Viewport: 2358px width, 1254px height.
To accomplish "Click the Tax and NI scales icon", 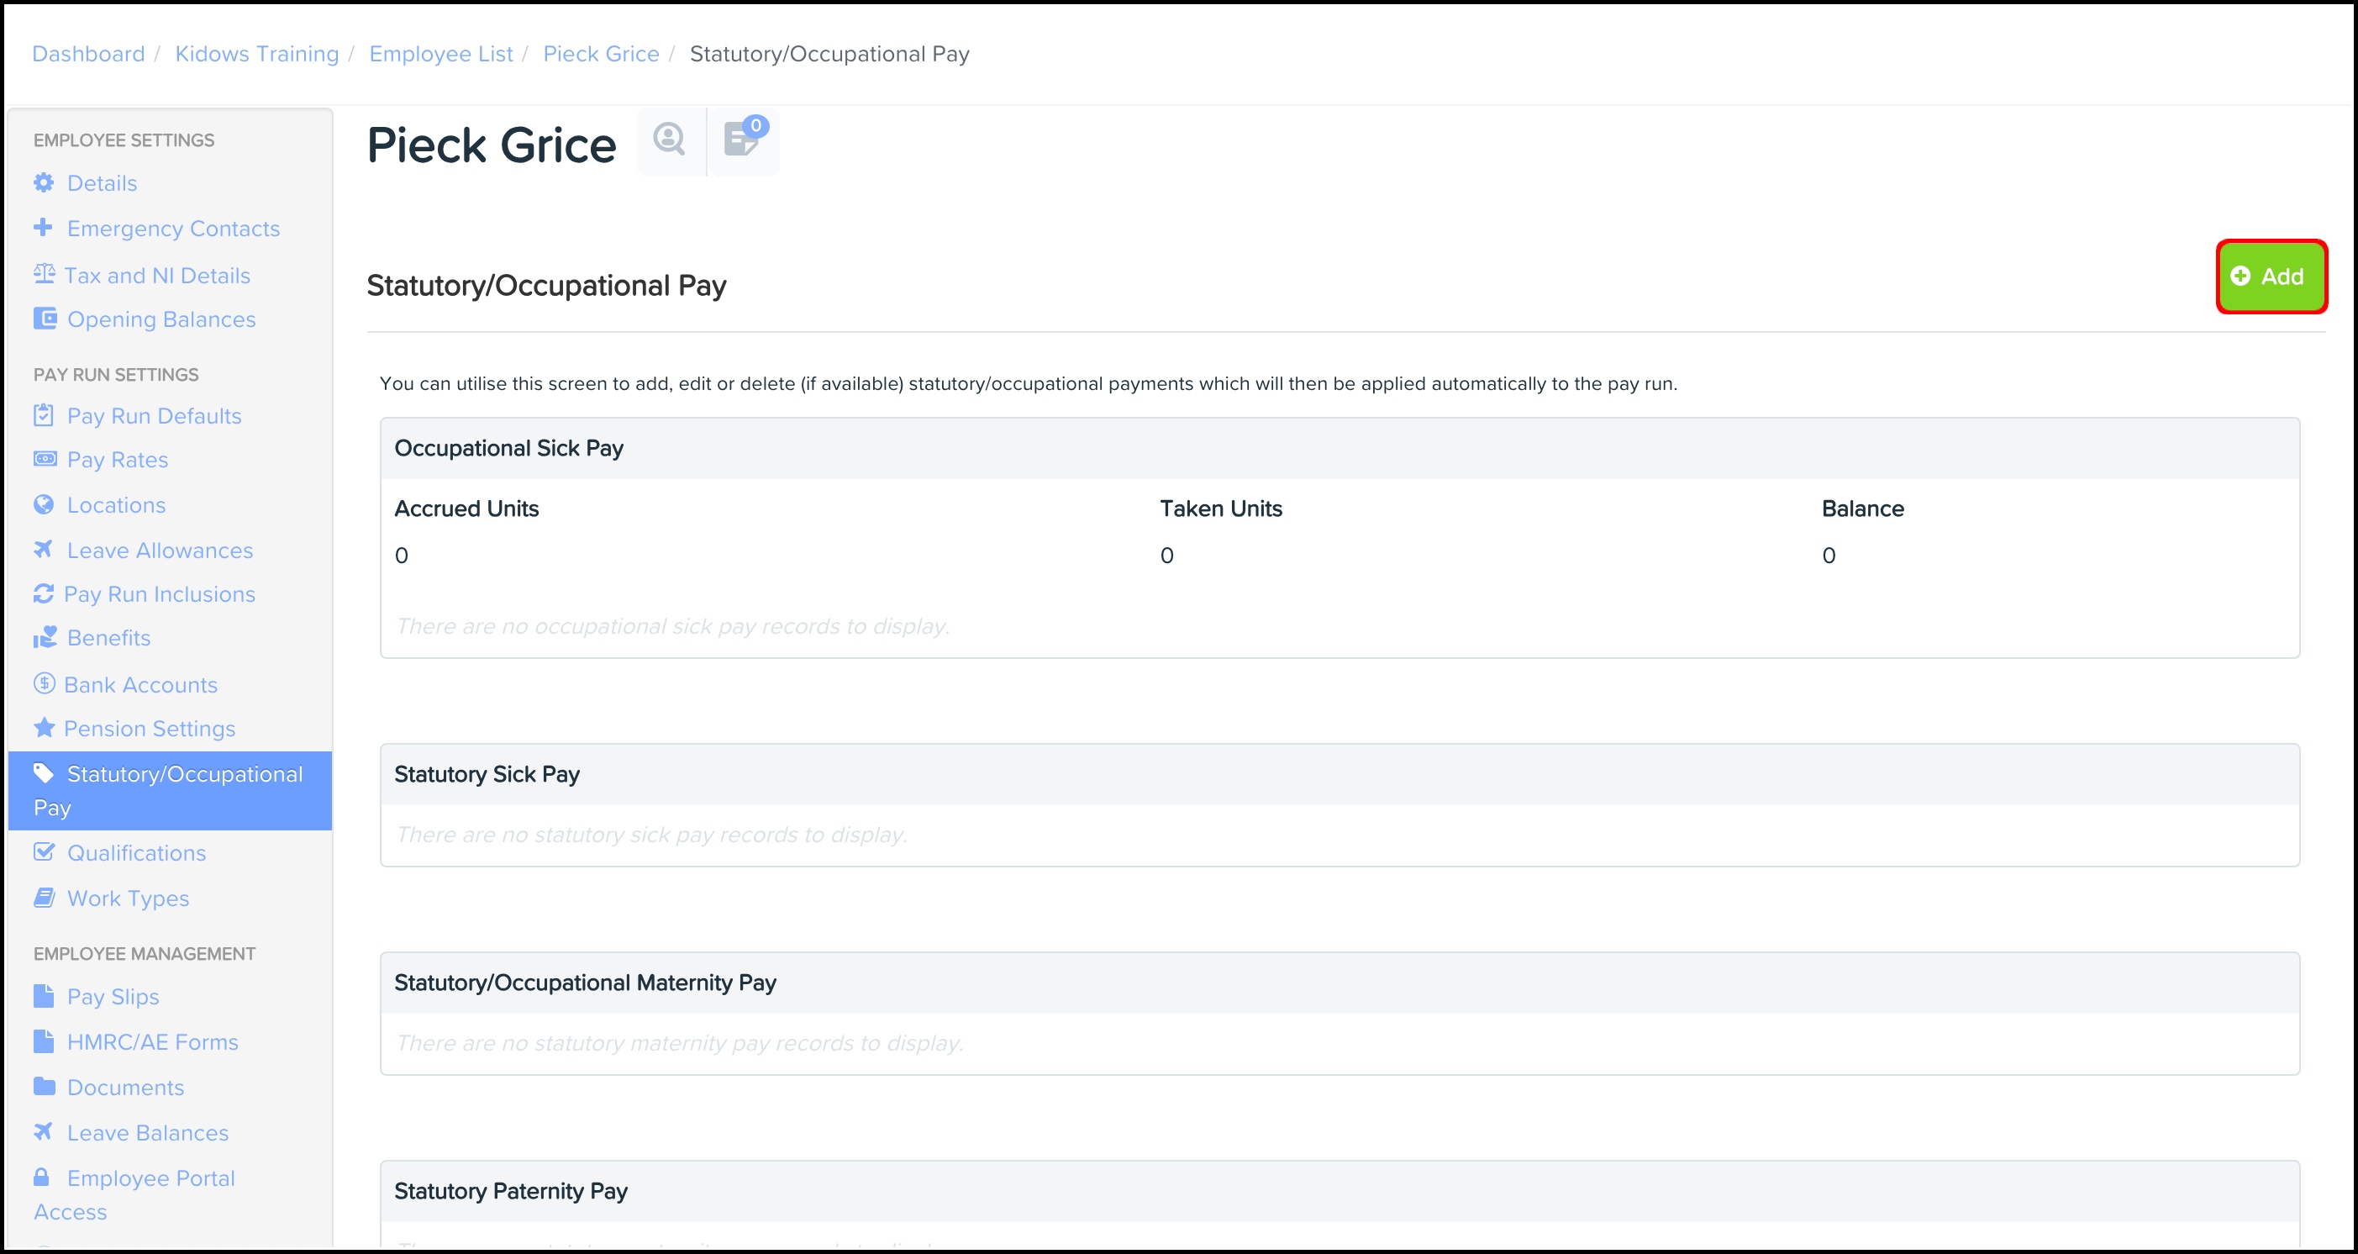I will coord(44,274).
